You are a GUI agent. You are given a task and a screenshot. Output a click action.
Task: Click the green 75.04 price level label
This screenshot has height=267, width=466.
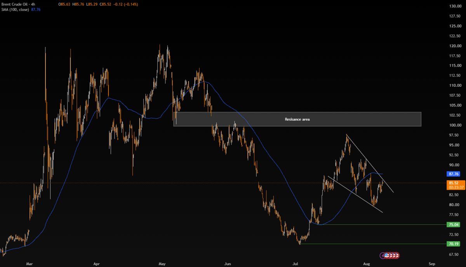[454, 224]
